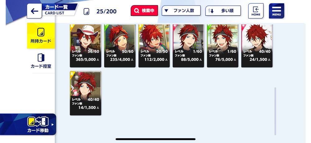
Task: Open the card with 112/2,000 fans
Action: [154, 46]
